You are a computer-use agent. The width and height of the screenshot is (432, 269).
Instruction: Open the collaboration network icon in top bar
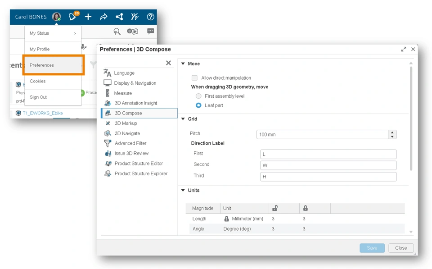(x=119, y=17)
